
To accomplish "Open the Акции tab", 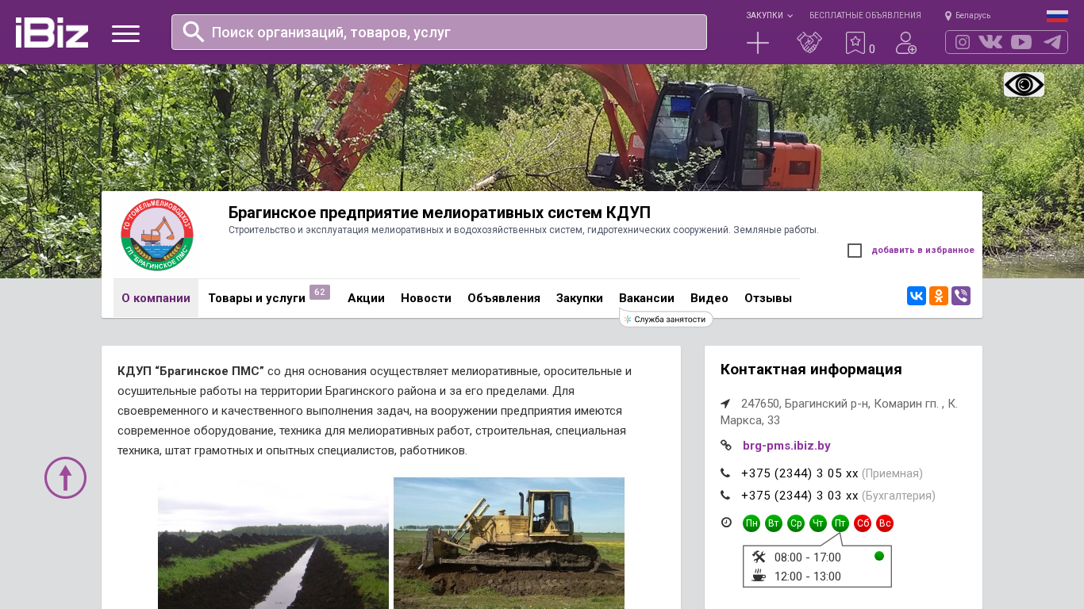I will tap(366, 298).
